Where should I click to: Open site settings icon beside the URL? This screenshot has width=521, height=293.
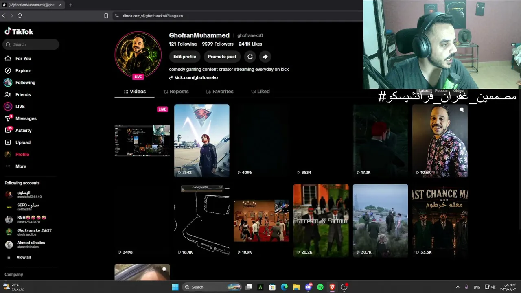pos(117,16)
